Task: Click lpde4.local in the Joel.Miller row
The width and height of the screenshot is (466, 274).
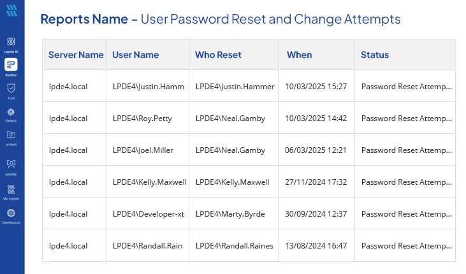Action: (x=68, y=150)
